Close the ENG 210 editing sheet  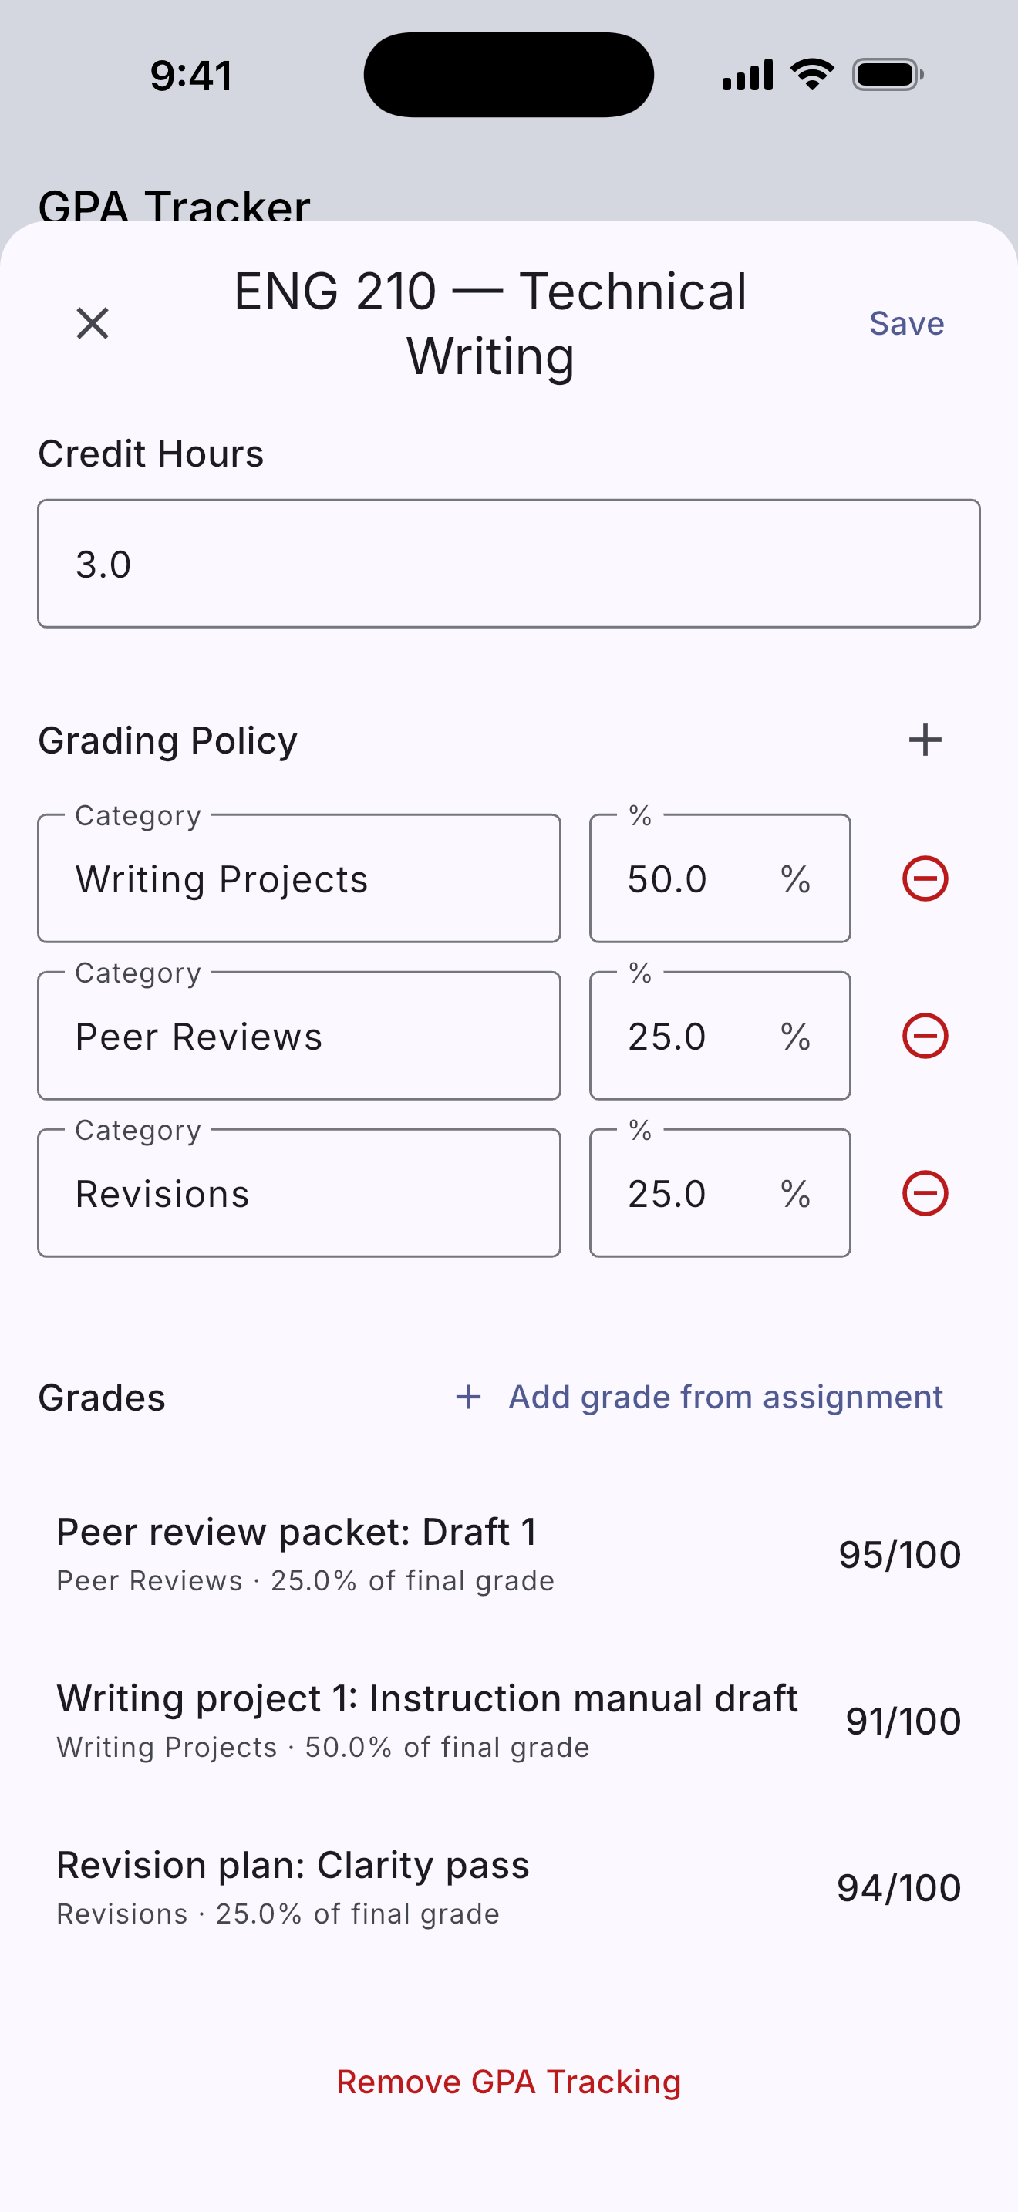point(93,324)
